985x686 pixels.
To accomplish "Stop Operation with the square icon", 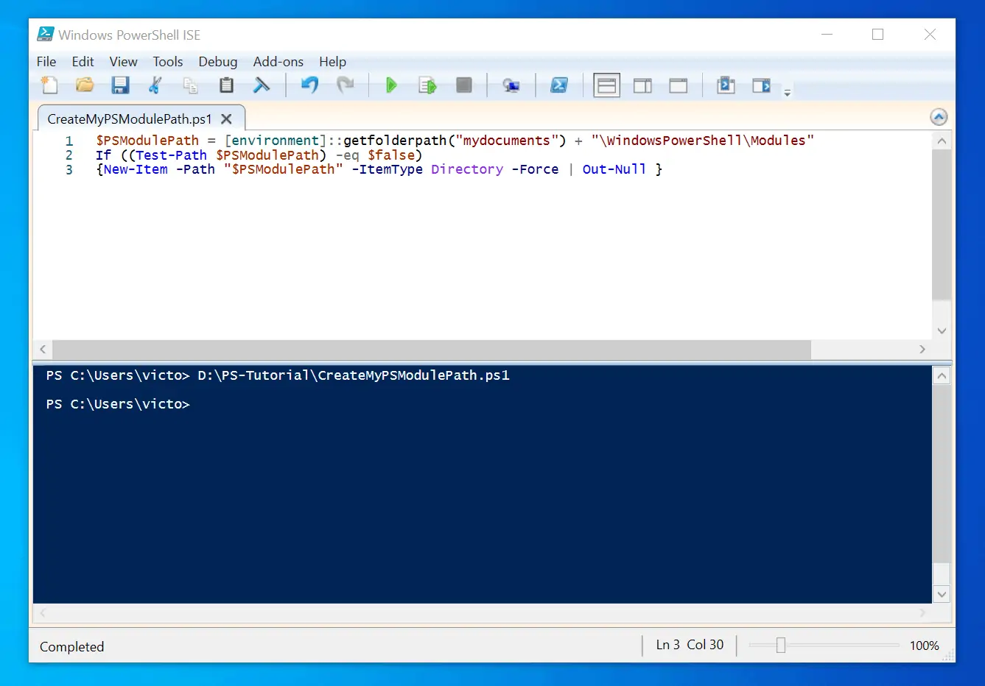I will coord(463,85).
